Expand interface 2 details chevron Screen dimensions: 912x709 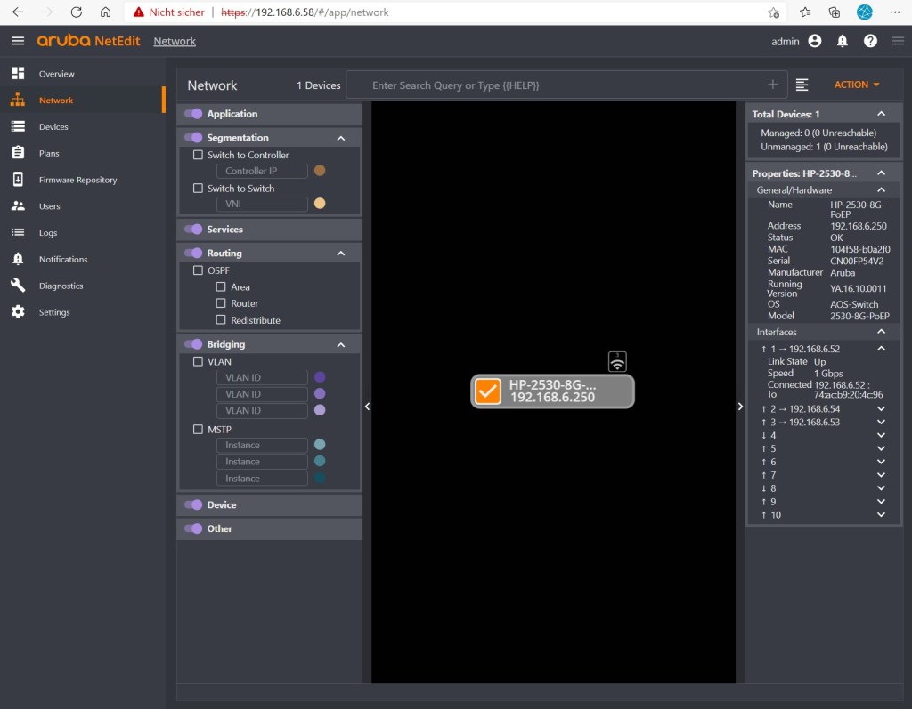pos(881,408)
